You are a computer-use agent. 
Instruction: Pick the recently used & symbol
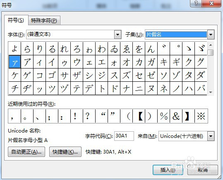[176, 116]
